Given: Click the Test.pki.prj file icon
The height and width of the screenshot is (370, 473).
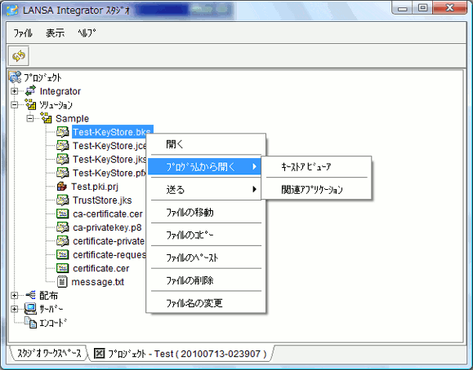Looking at the screenshot, I should [62, 187].
